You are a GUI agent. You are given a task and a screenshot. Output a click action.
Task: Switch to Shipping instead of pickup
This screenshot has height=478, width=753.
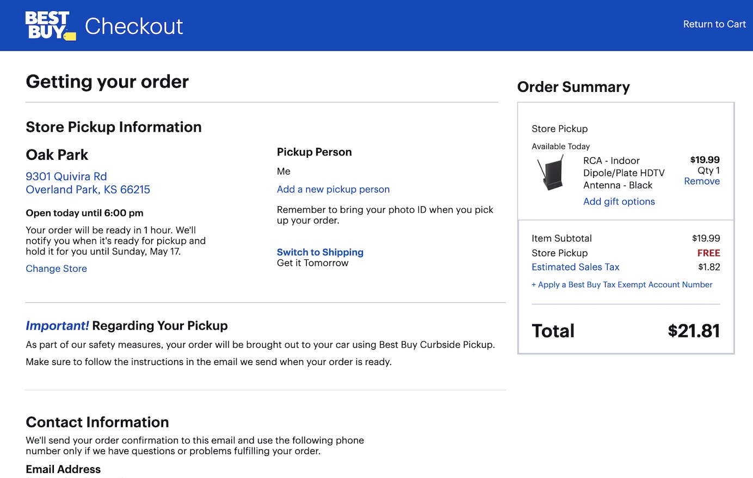(x=320, y=252)
